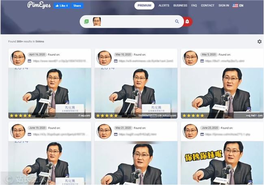Open the results settings gear icon
Screen dimensions: 264x185
tap(260, 41)
